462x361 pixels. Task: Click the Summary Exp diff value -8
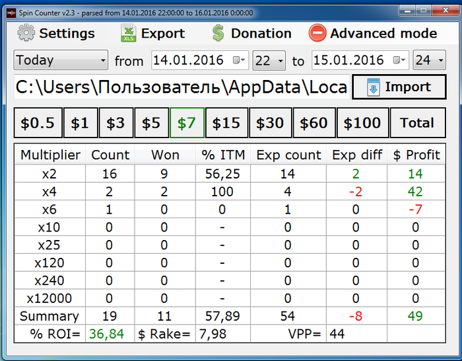click(x=356, y=316)
